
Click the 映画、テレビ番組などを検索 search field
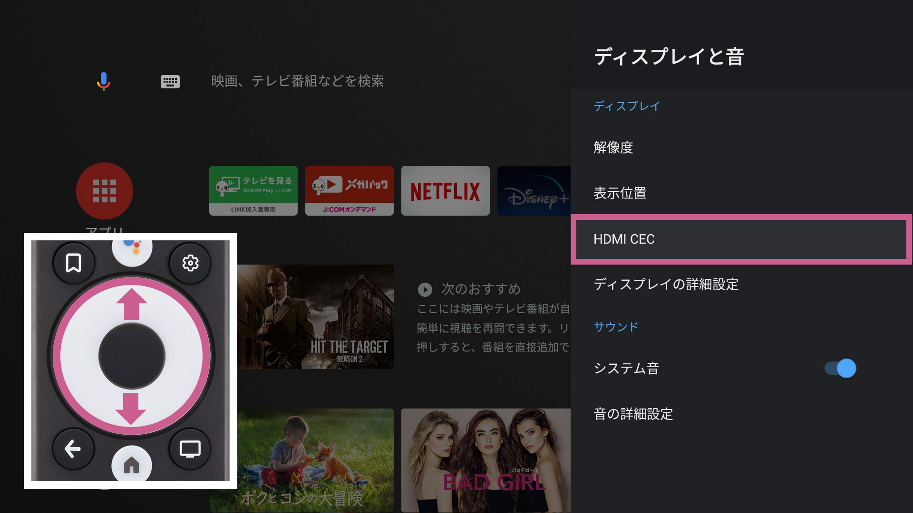(x=298, y=81)
